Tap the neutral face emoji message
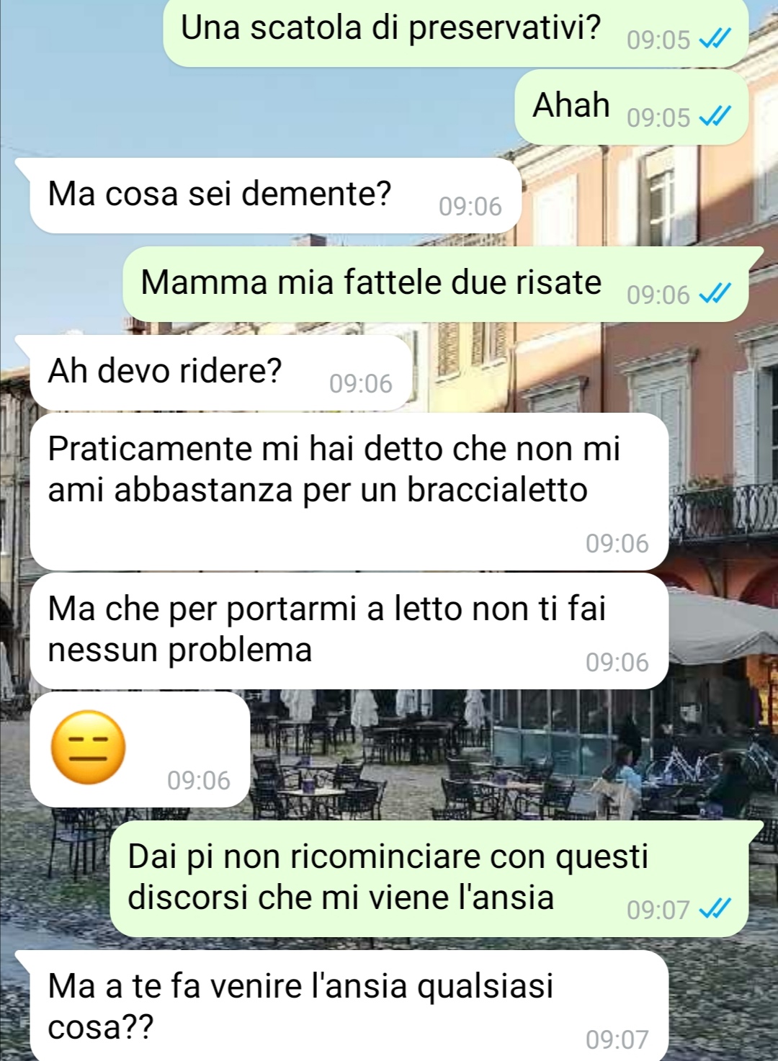Screen dimensions: 778x1061 (x=140, y=749)
